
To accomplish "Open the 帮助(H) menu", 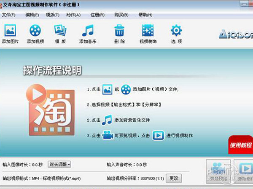I will pos(145,15).
